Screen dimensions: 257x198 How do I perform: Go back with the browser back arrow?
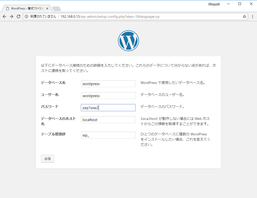(4, 16)
